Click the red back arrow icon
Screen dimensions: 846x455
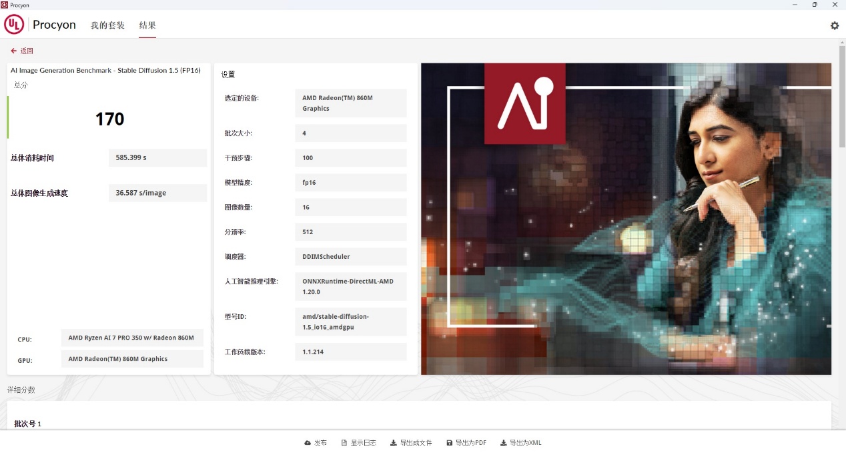[12, 50]
